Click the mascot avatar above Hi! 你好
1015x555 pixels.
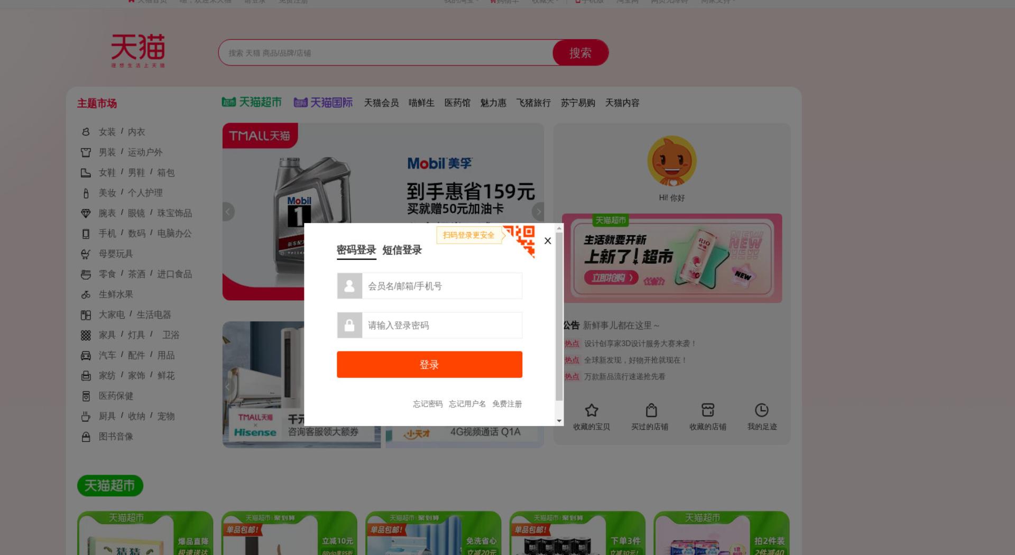(672, 161)
